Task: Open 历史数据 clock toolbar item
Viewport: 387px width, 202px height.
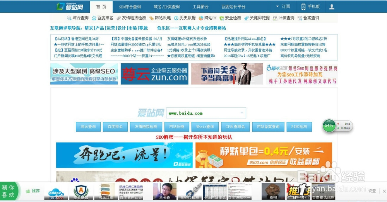Action: click(185, 18)
